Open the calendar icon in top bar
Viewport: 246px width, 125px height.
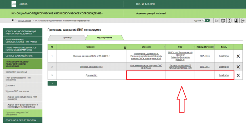click(223, 21)
